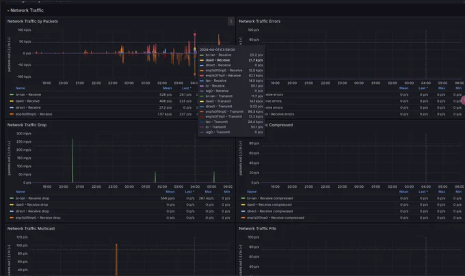Sort Errors legend by Min column
This screenshot has width=465, height=276.
coord(458,88)
